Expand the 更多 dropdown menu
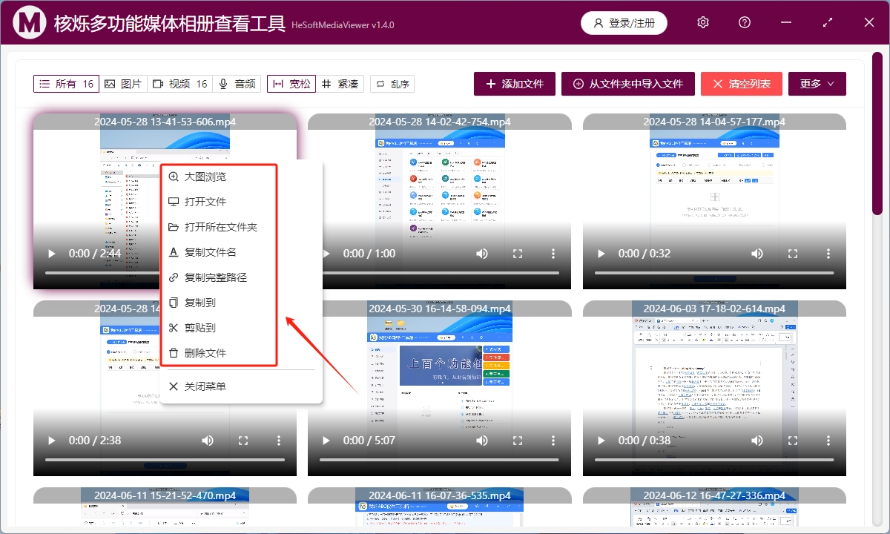Viewport: 890px width, 534px height. 817,84
